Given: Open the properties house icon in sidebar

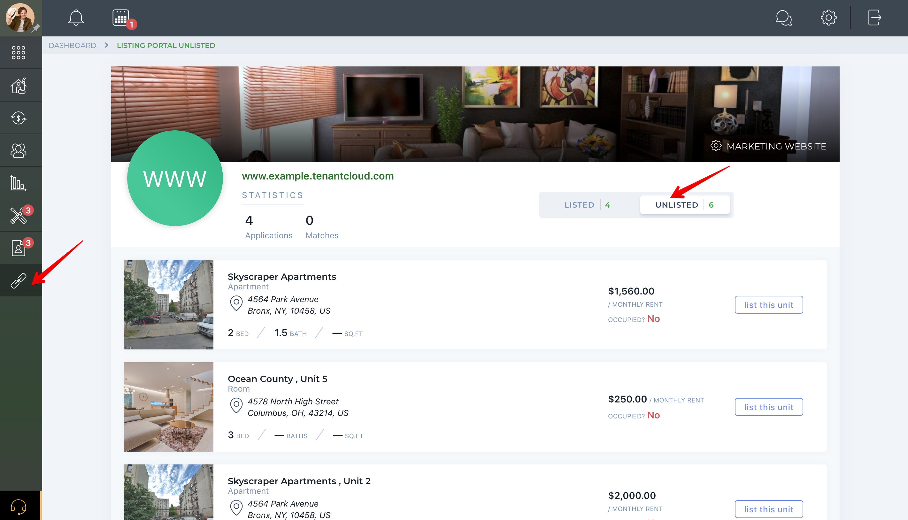Looking at the screenshot, I should click(x=19, y=85).
